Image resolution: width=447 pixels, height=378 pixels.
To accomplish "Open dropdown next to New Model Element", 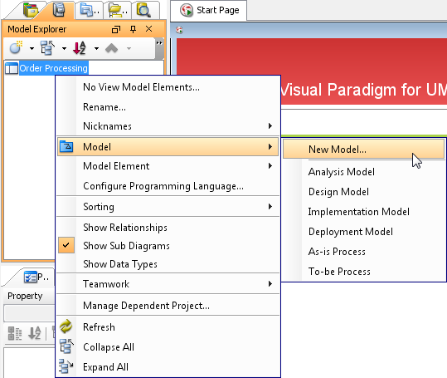I will [x=32, y=48].
